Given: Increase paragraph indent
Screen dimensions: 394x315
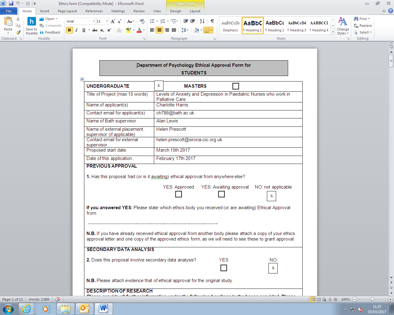Looking at the screenshot, I should pos(193,21).
